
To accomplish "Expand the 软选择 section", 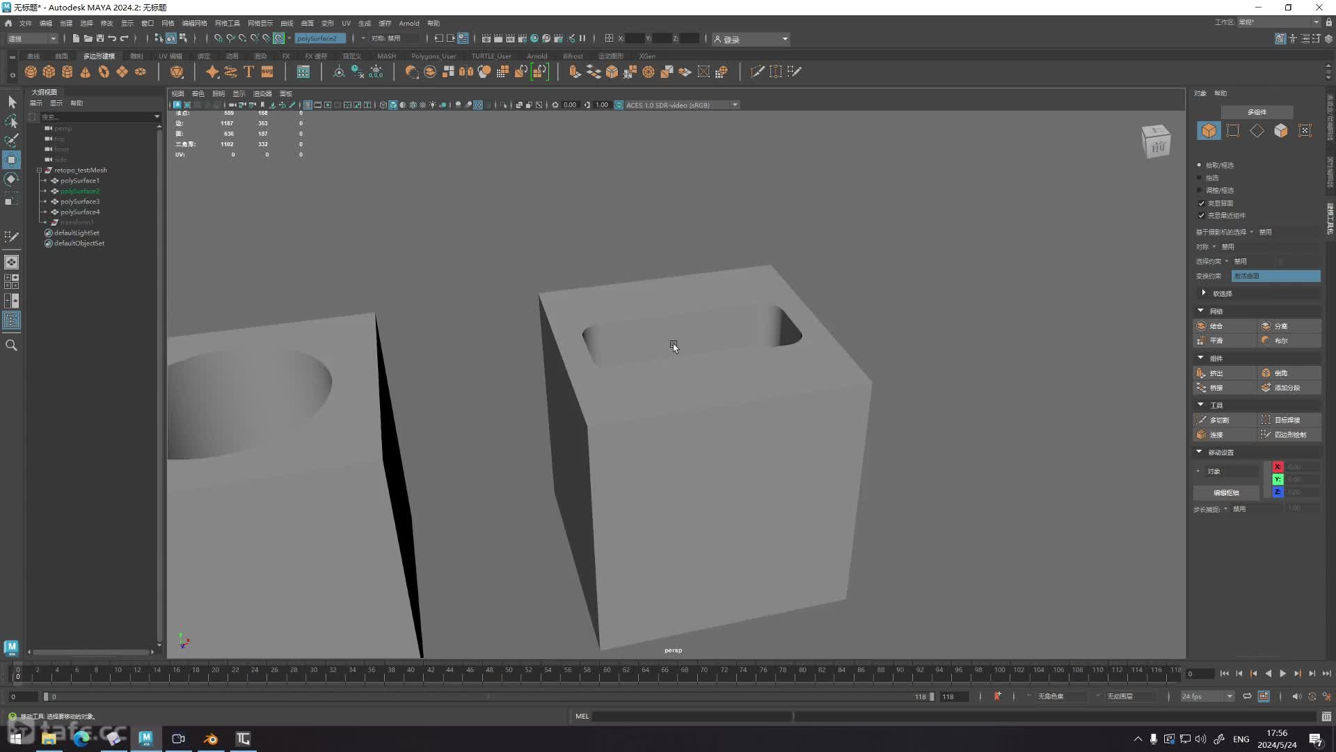I will click(1204, 293).
